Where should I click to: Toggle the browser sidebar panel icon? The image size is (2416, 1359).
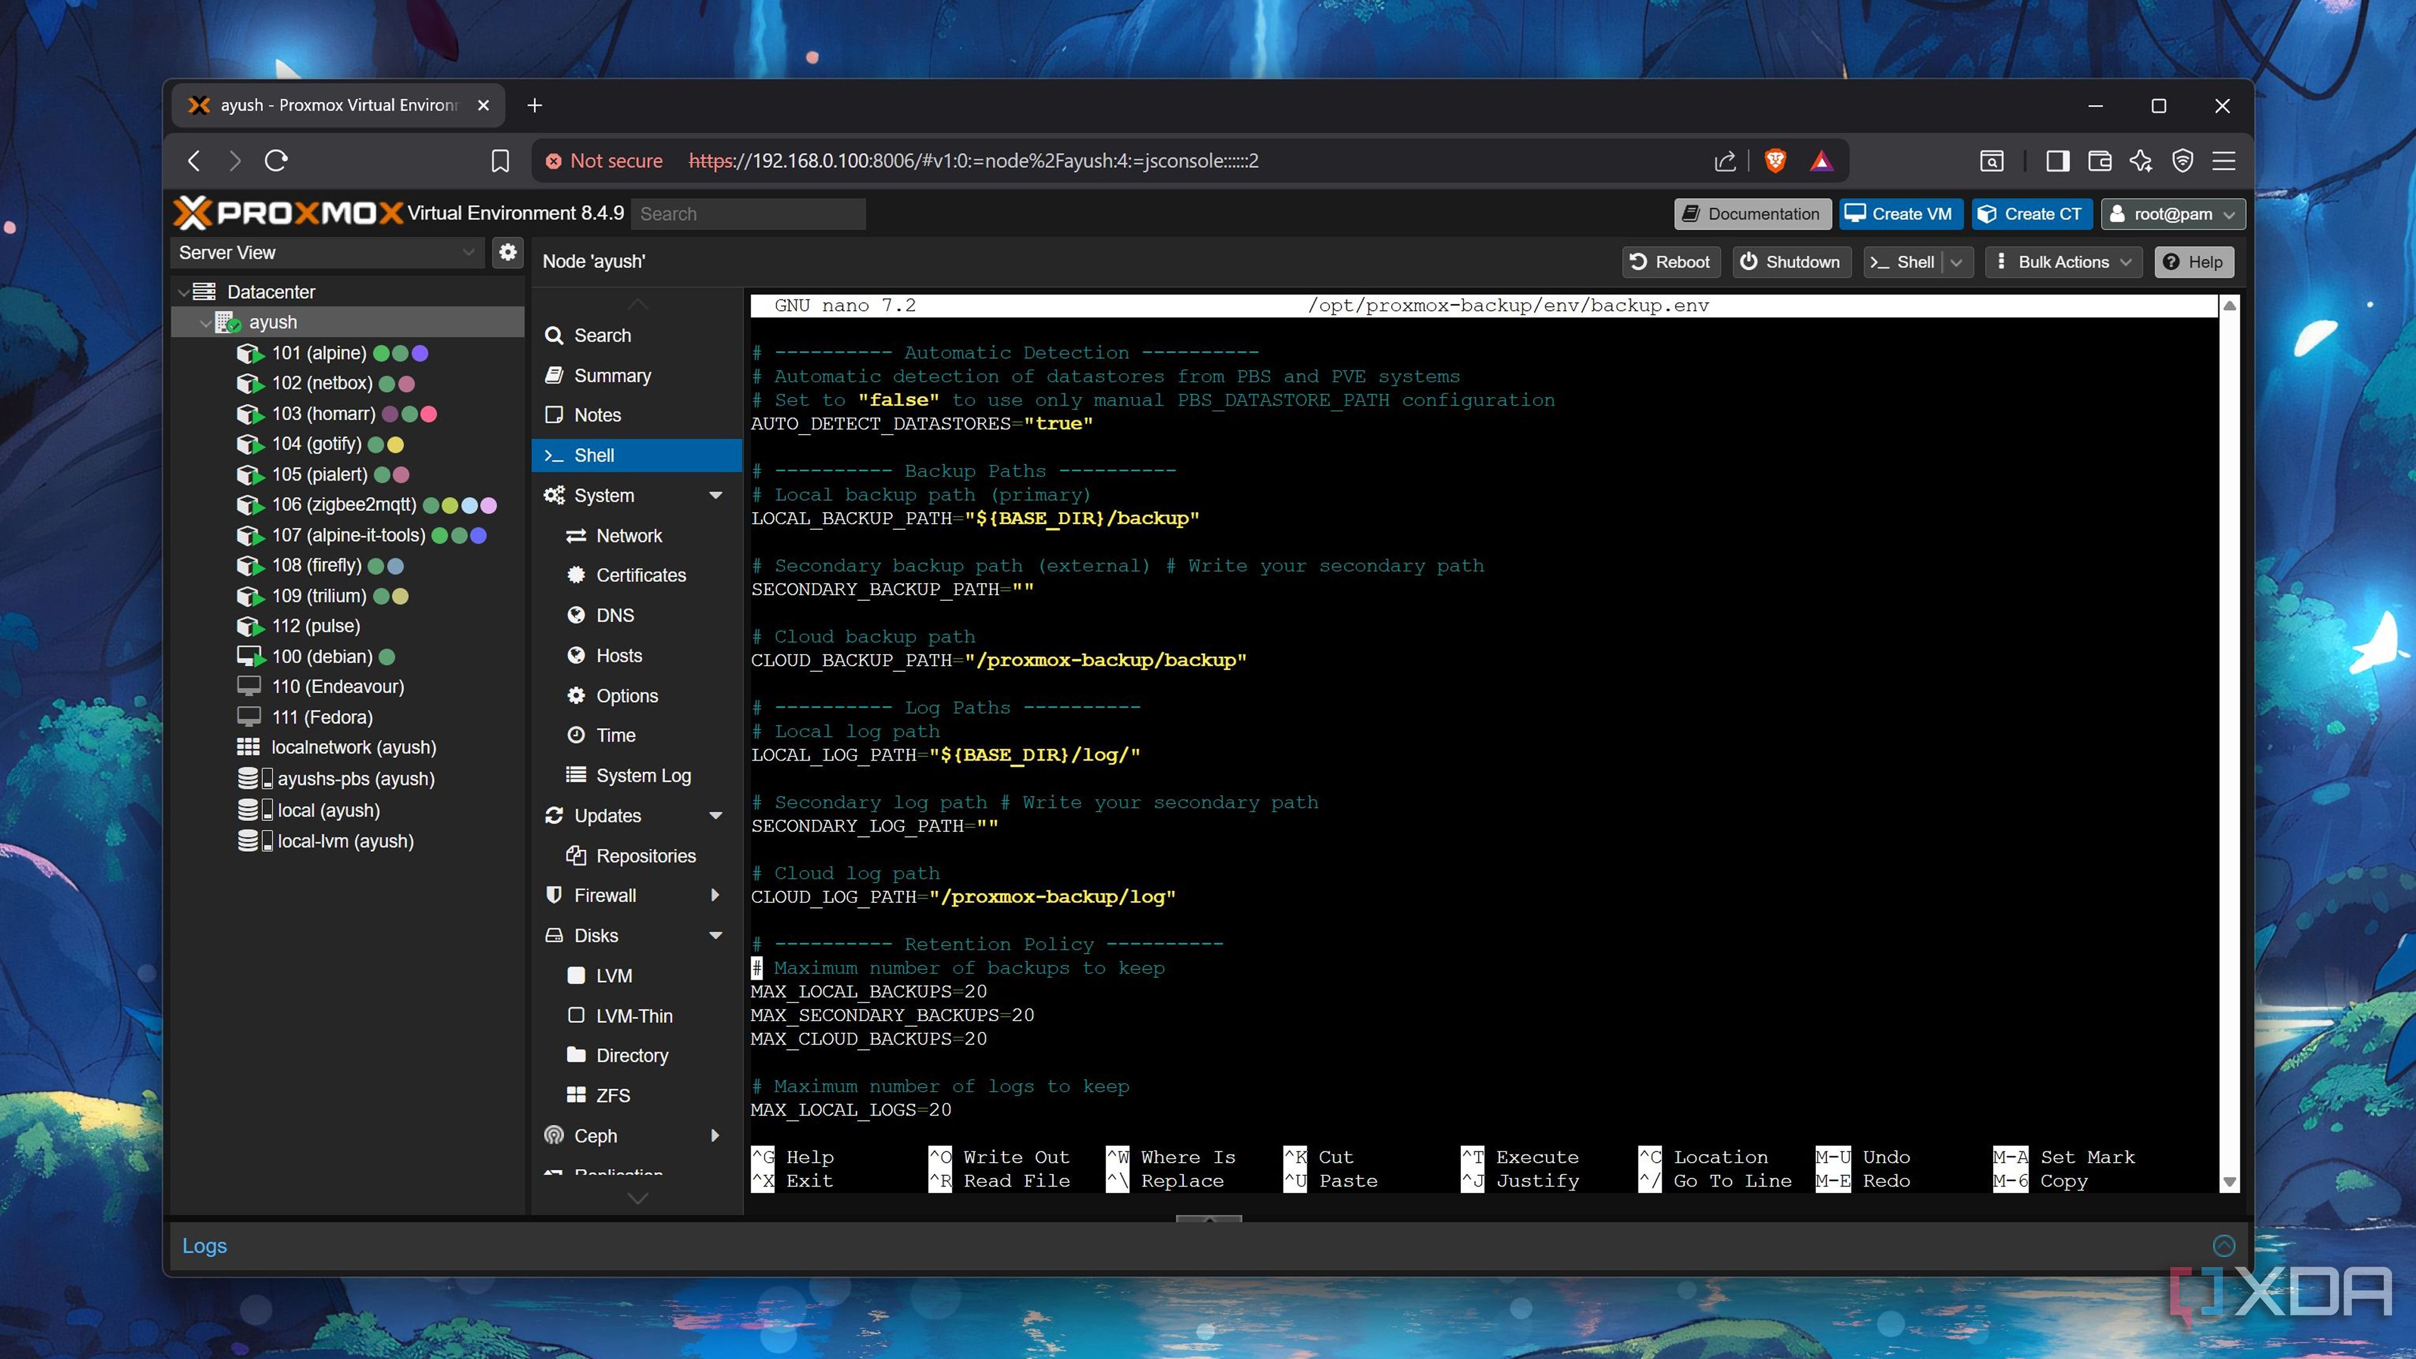[x=2058, y=161]
